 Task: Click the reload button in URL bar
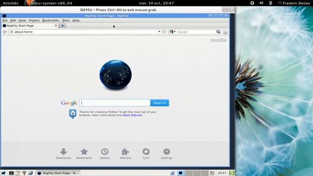pos(164,32)
